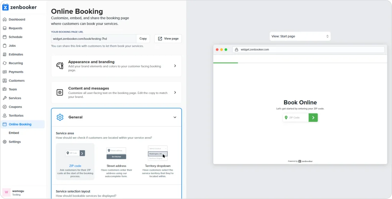
Task: Click the Jobs clipboard icon
Action: pyautogui.click(x=5, y=46)
